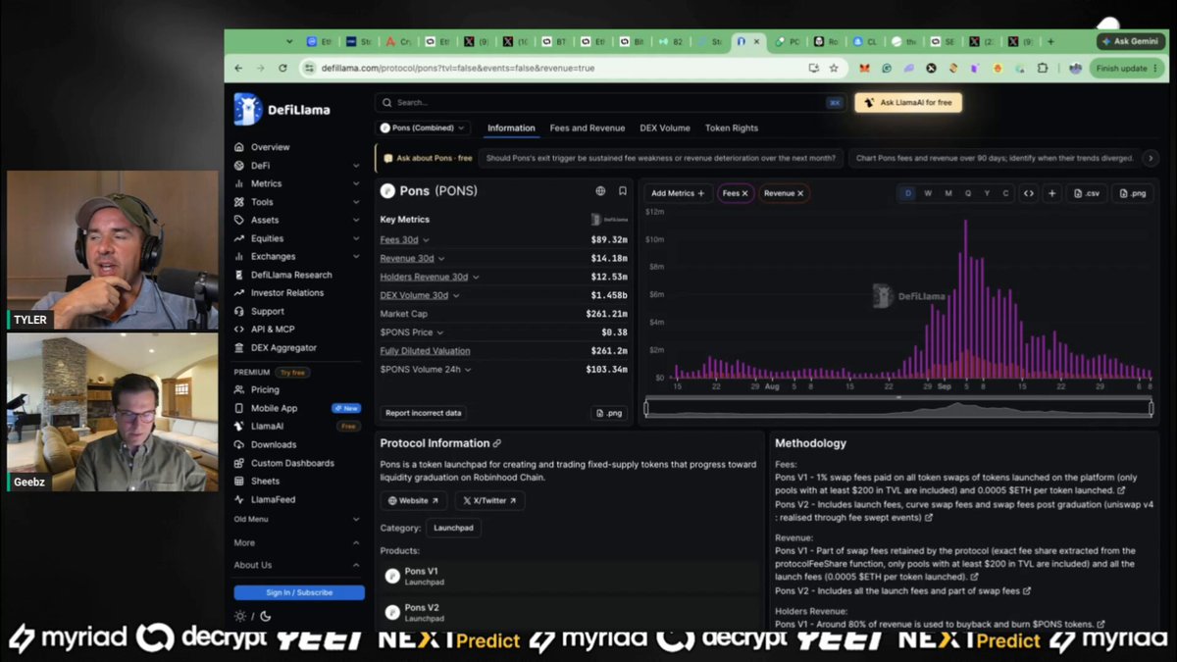Open the Token Rights tab
This screenshot has width=1177, height=662.
point(732,128)
